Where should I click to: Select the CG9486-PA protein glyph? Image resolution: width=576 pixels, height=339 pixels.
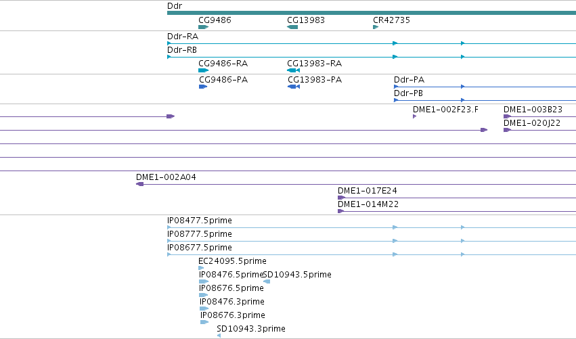point(203,87)
